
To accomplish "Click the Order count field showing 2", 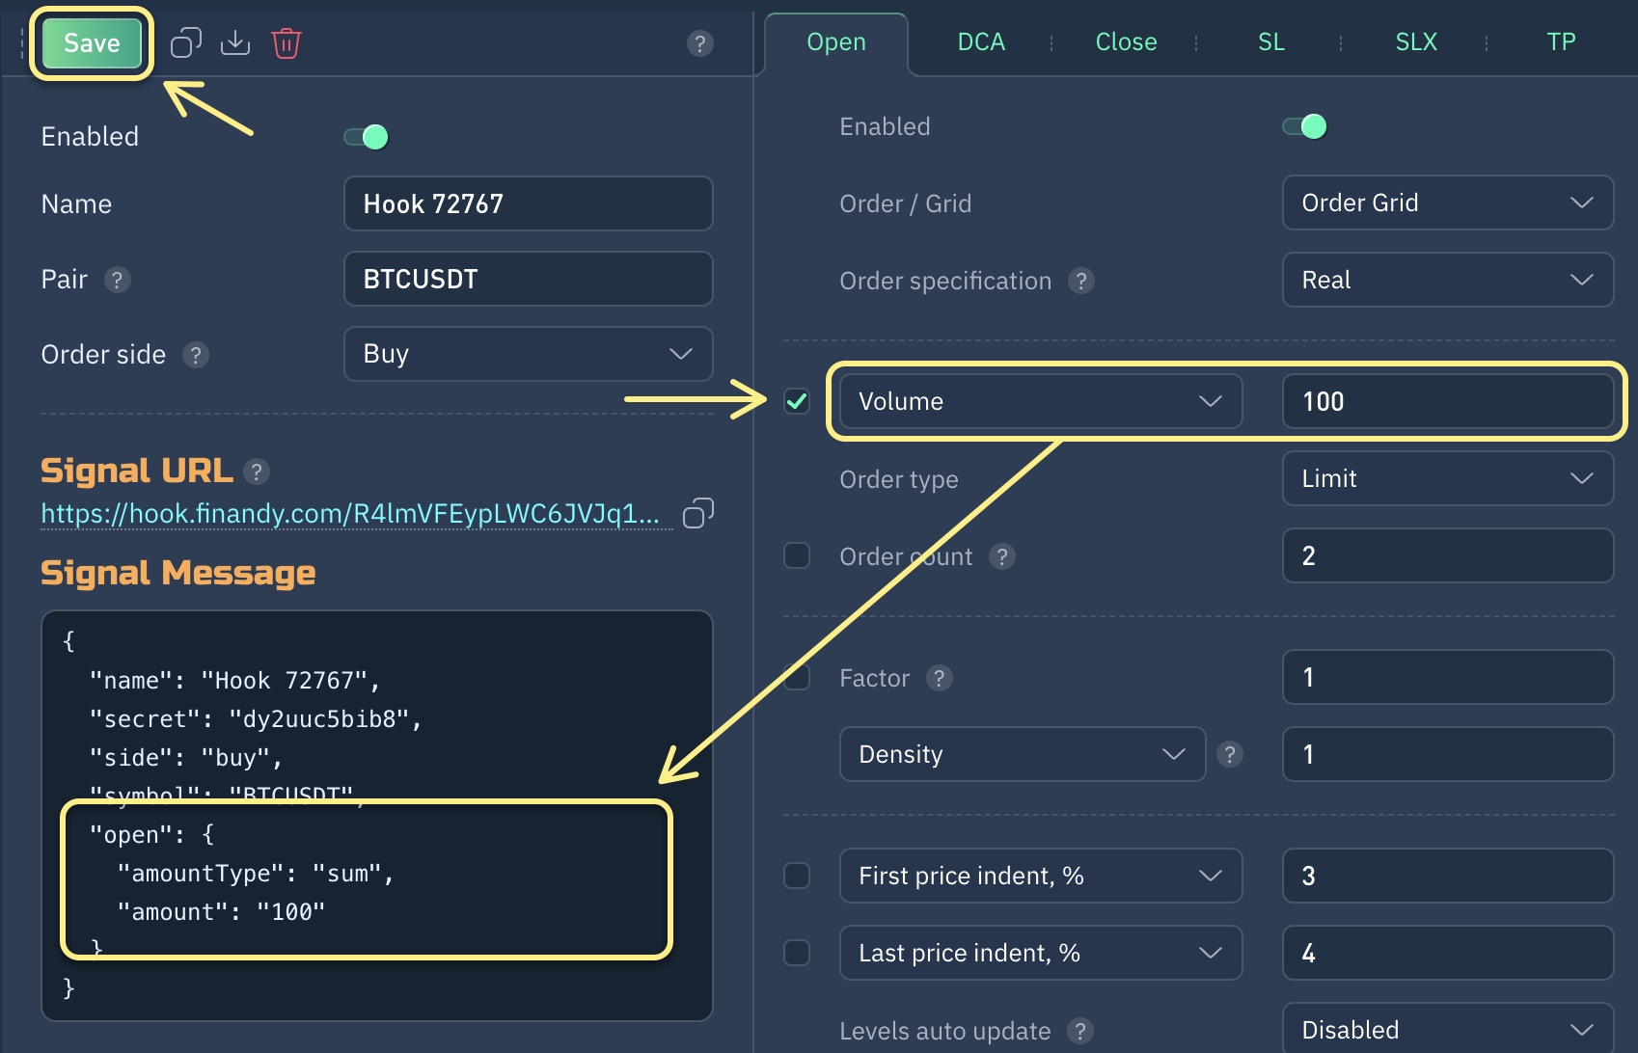I will pyautogui.click(x=1447, y=555).
